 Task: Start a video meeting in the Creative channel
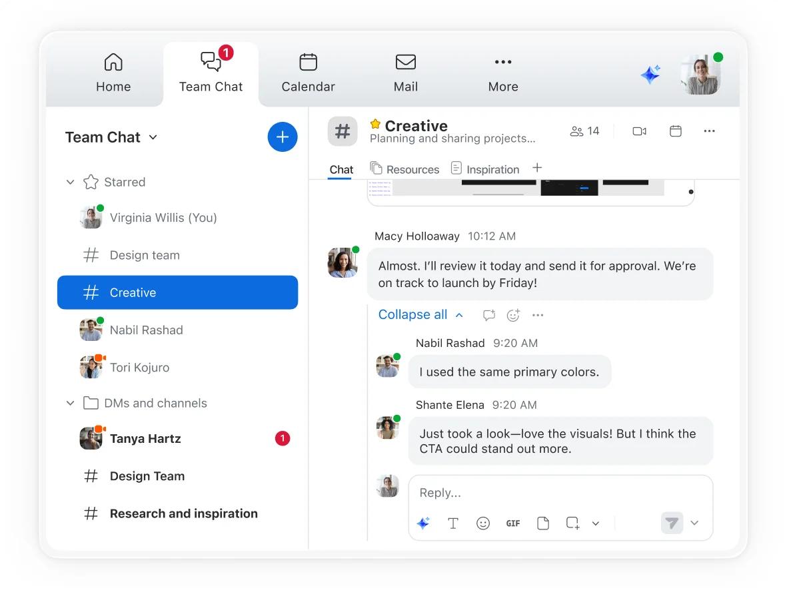639,131
